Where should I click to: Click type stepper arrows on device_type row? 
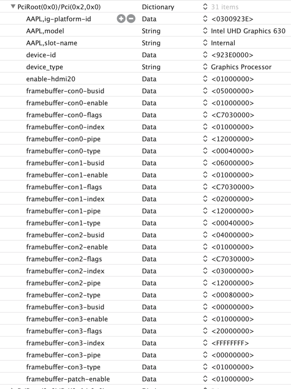pyautogui.click(x=205, y=67)
